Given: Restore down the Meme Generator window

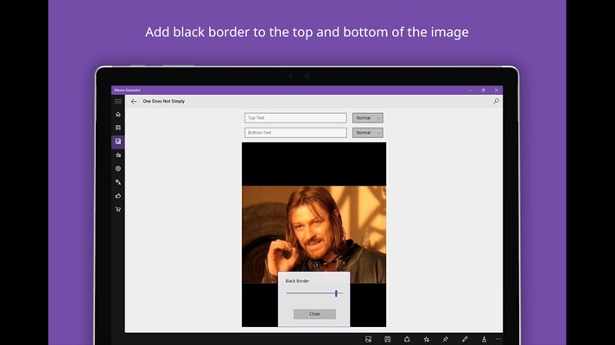Looking at the screenshot, I should tap(483, 90).
